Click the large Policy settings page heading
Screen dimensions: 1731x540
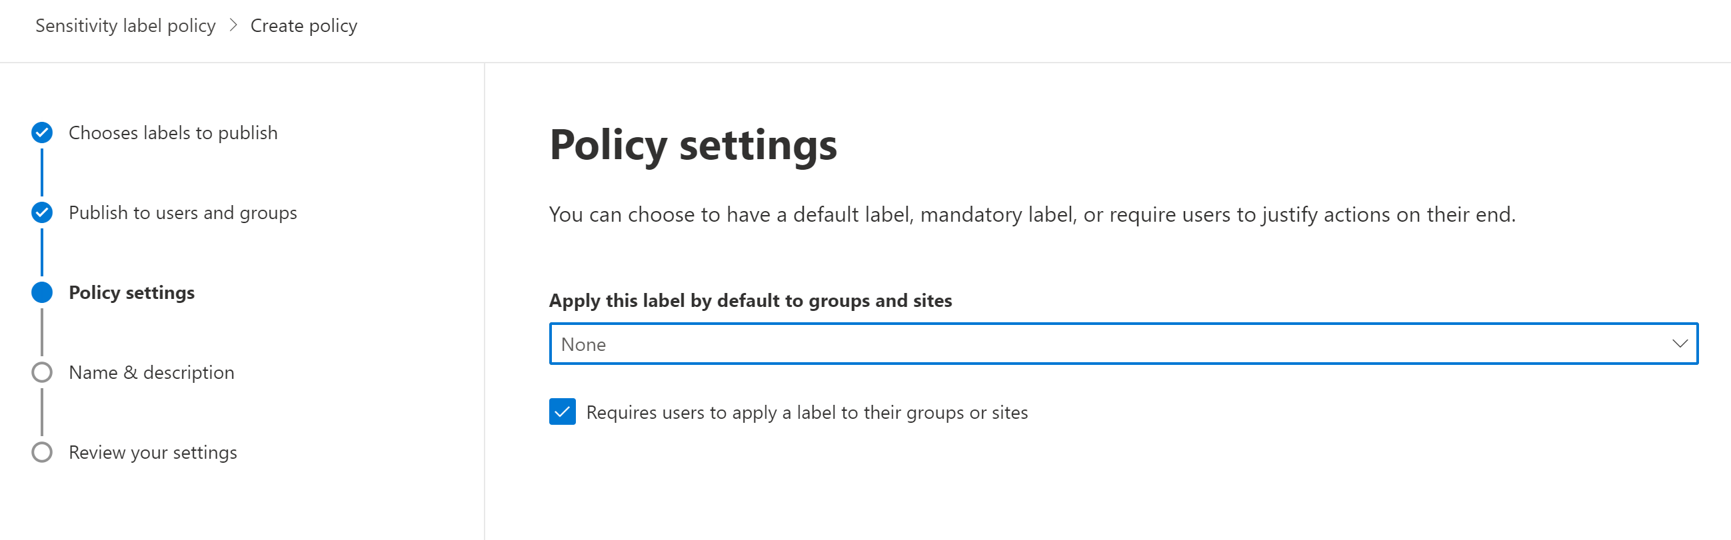pos(693,144)
